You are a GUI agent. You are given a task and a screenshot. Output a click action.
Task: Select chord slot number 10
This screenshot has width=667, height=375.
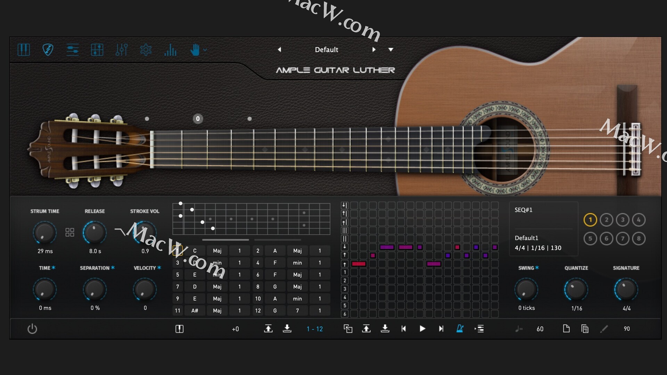258,299
